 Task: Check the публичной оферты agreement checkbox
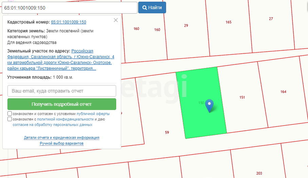(x=10, y=114)
